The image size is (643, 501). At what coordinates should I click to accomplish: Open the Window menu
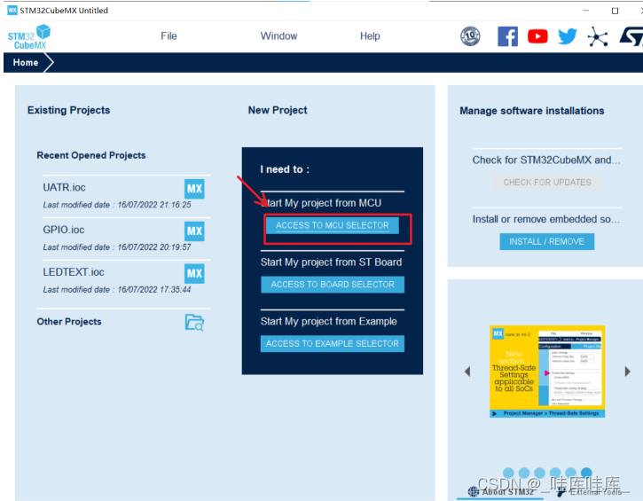point(278,36)
